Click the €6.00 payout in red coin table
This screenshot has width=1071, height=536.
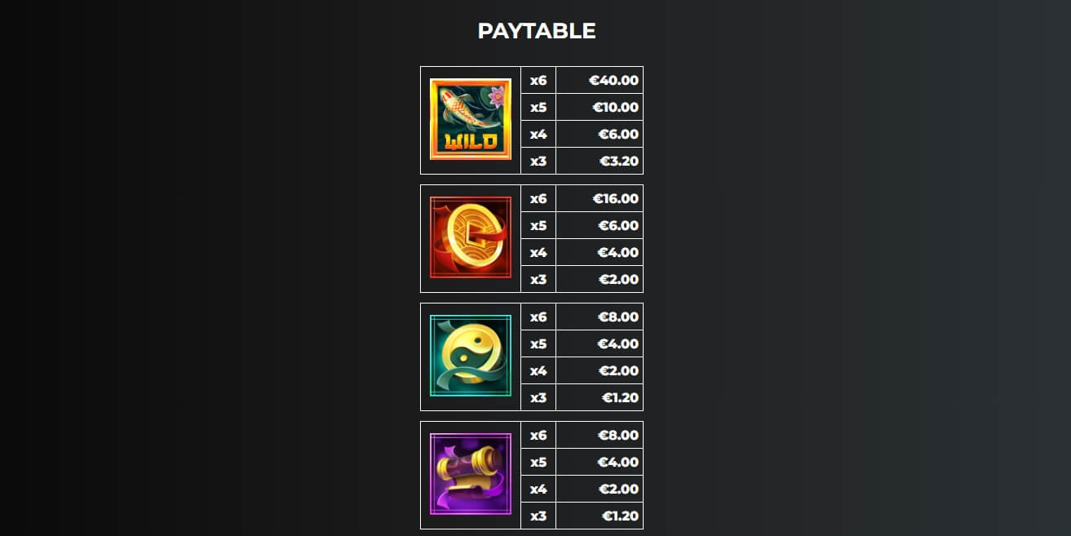[x=618, y=225]
